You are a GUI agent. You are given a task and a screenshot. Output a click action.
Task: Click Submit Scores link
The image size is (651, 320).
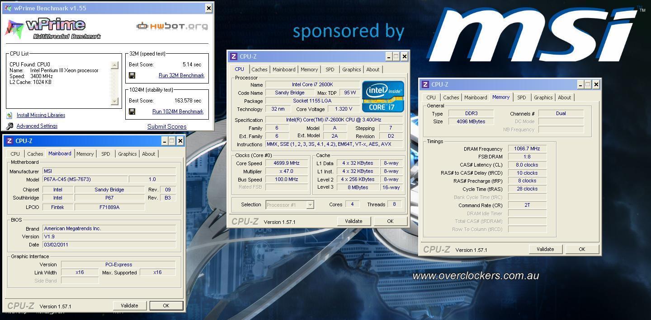pyautogui.click(x=167, y=126)
